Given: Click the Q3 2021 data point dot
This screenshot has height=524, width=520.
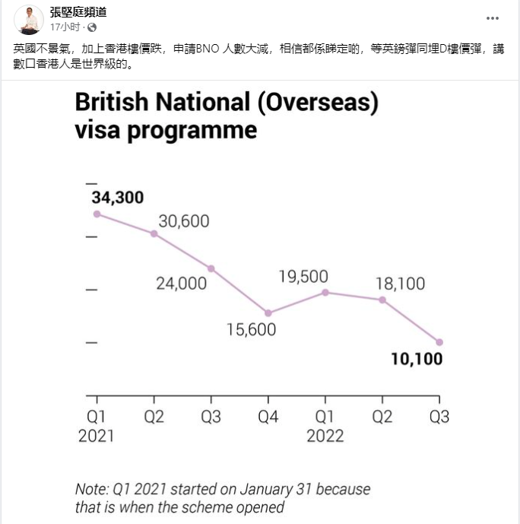Looking at the screenshot, I should tap(211, 268).
